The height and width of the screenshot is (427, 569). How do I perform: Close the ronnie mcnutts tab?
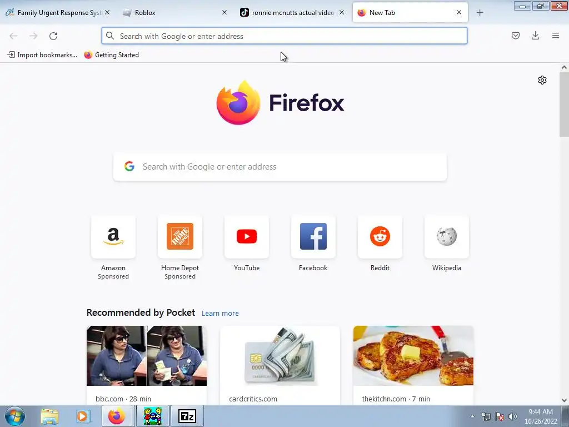click(x=342, y=12)
